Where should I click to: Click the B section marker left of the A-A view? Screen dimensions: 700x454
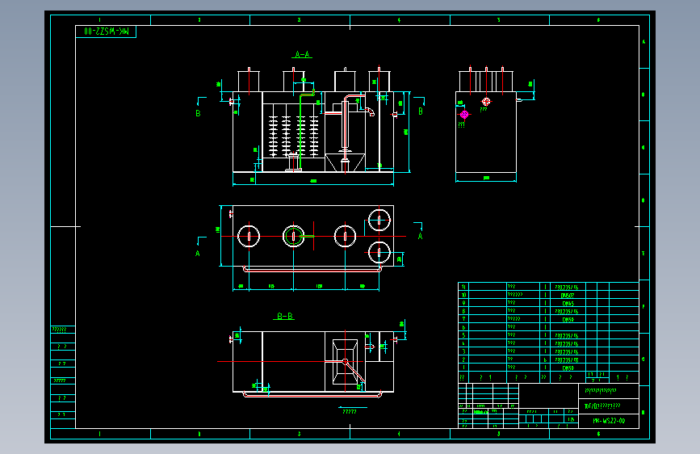click(199, 113)
